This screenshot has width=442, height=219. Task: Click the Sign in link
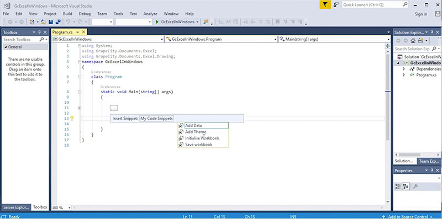click(x=421, y=14)
